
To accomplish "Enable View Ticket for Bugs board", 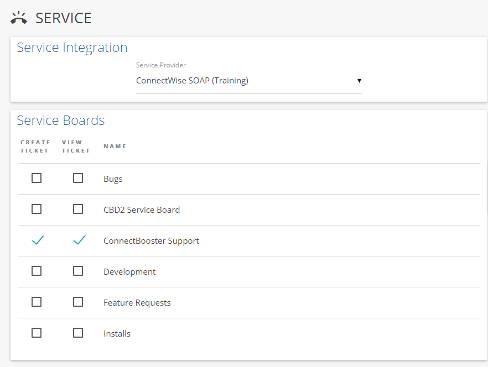I will click(x=78, y=178).
